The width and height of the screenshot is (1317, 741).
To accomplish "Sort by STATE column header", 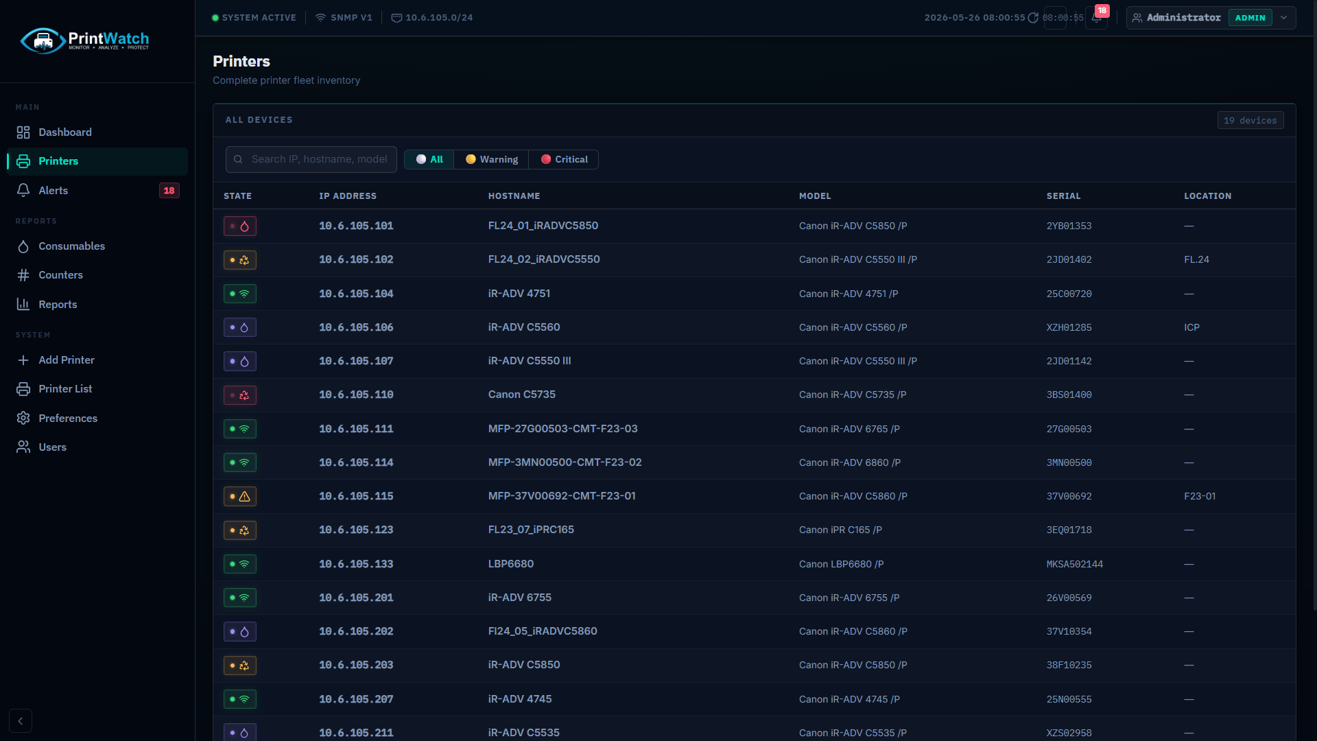I will [x=237, y=196].
